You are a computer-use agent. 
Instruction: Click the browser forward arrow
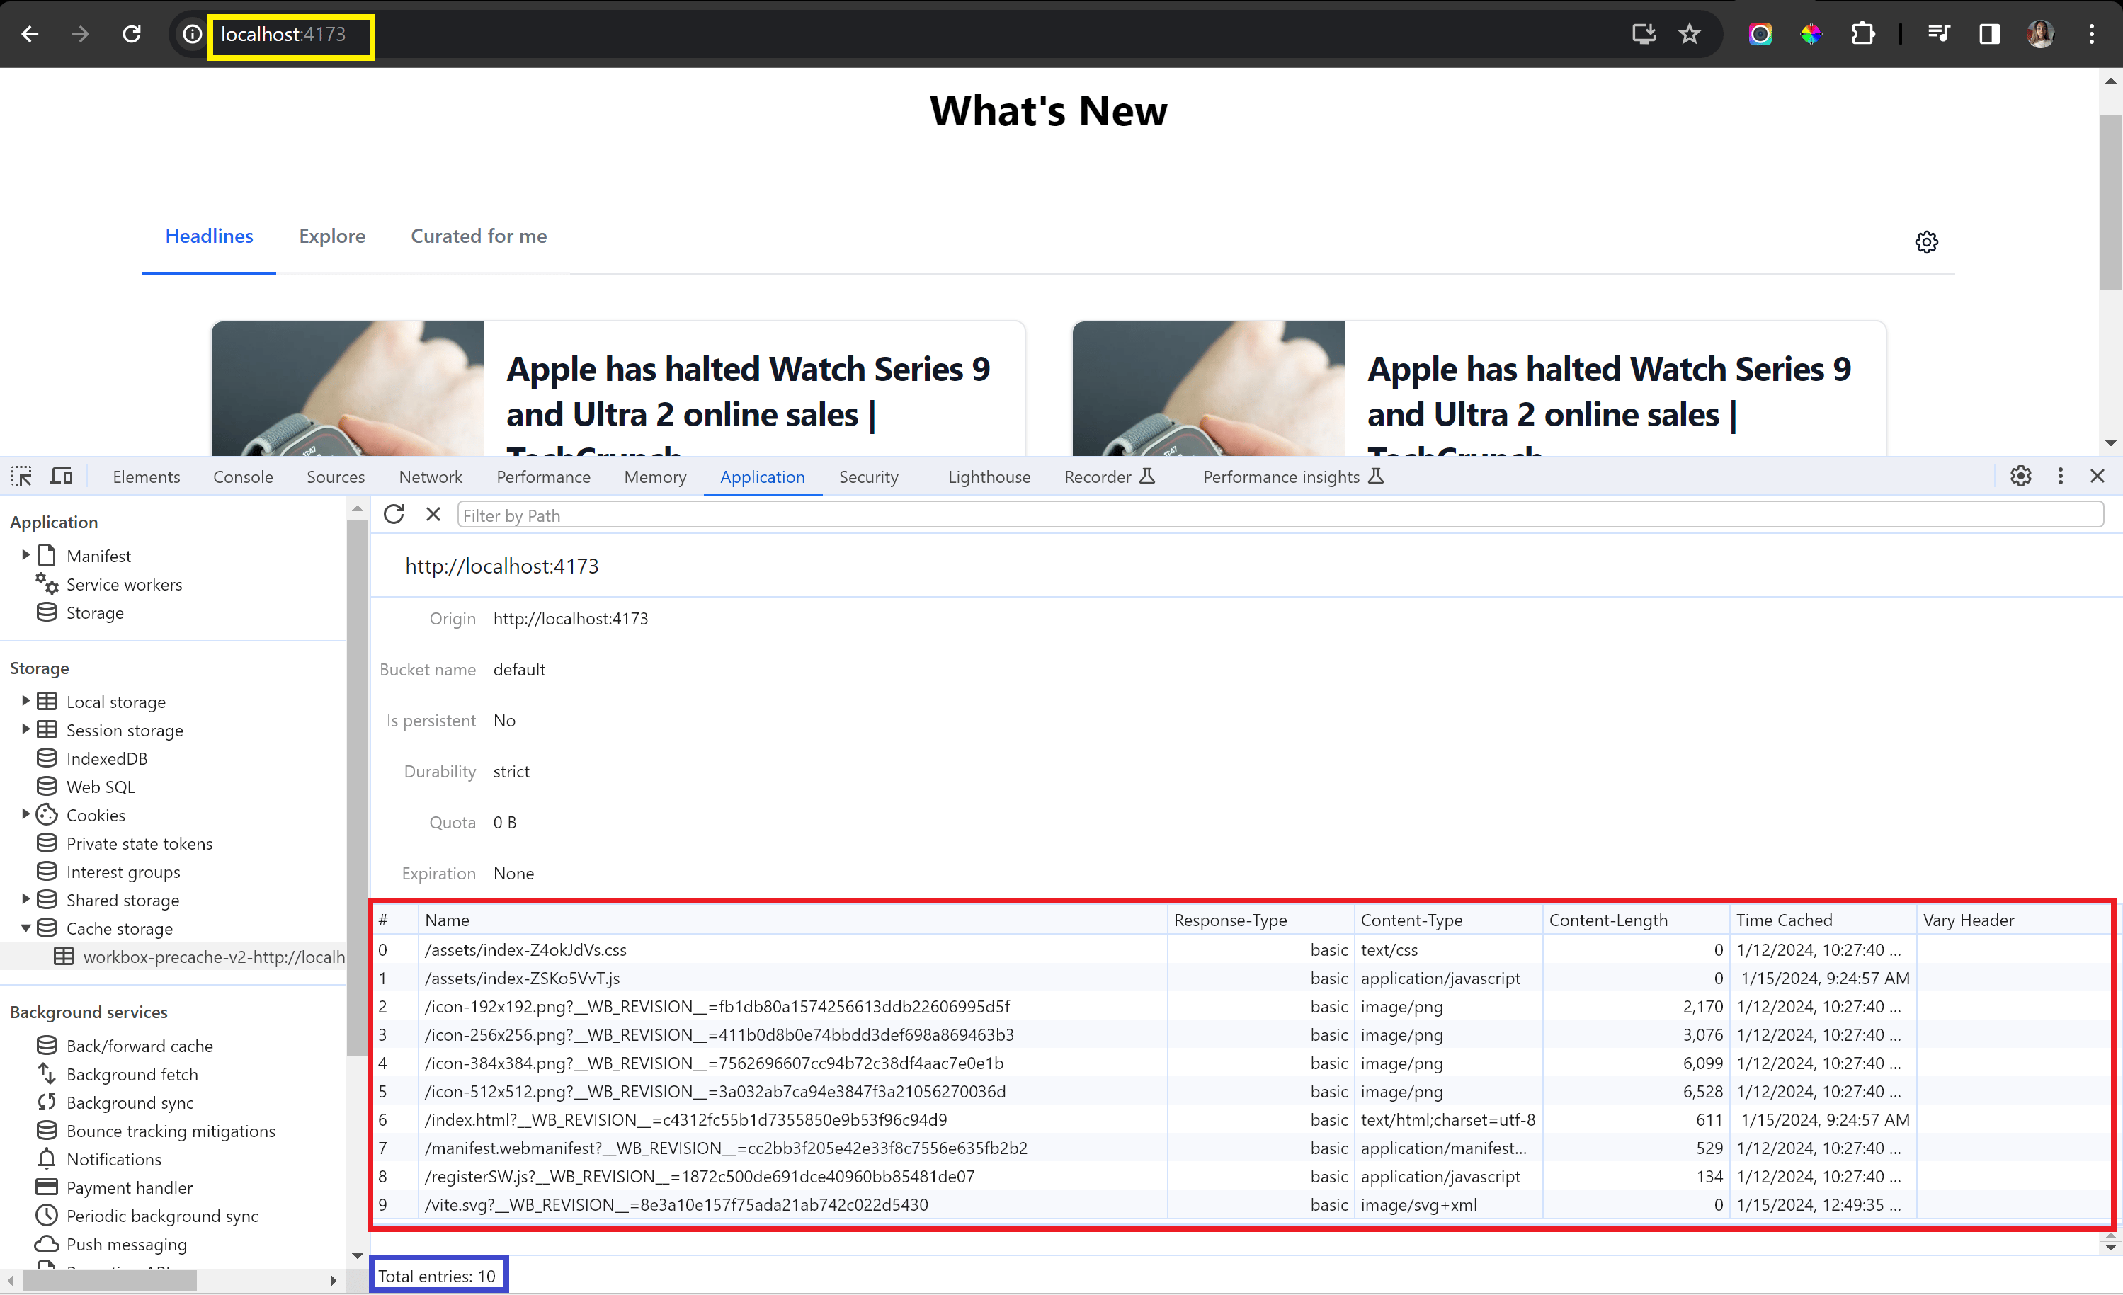80,35
